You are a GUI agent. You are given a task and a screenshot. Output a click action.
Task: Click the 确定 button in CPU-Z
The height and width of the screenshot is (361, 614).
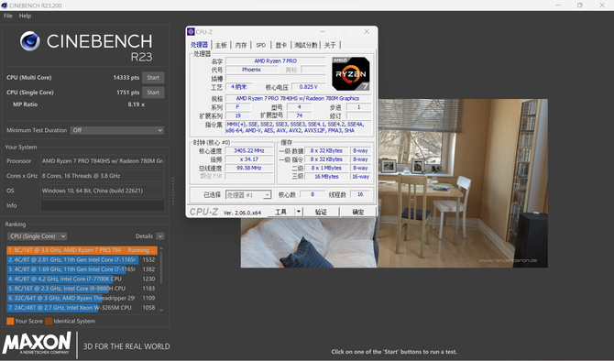(358, 212)
